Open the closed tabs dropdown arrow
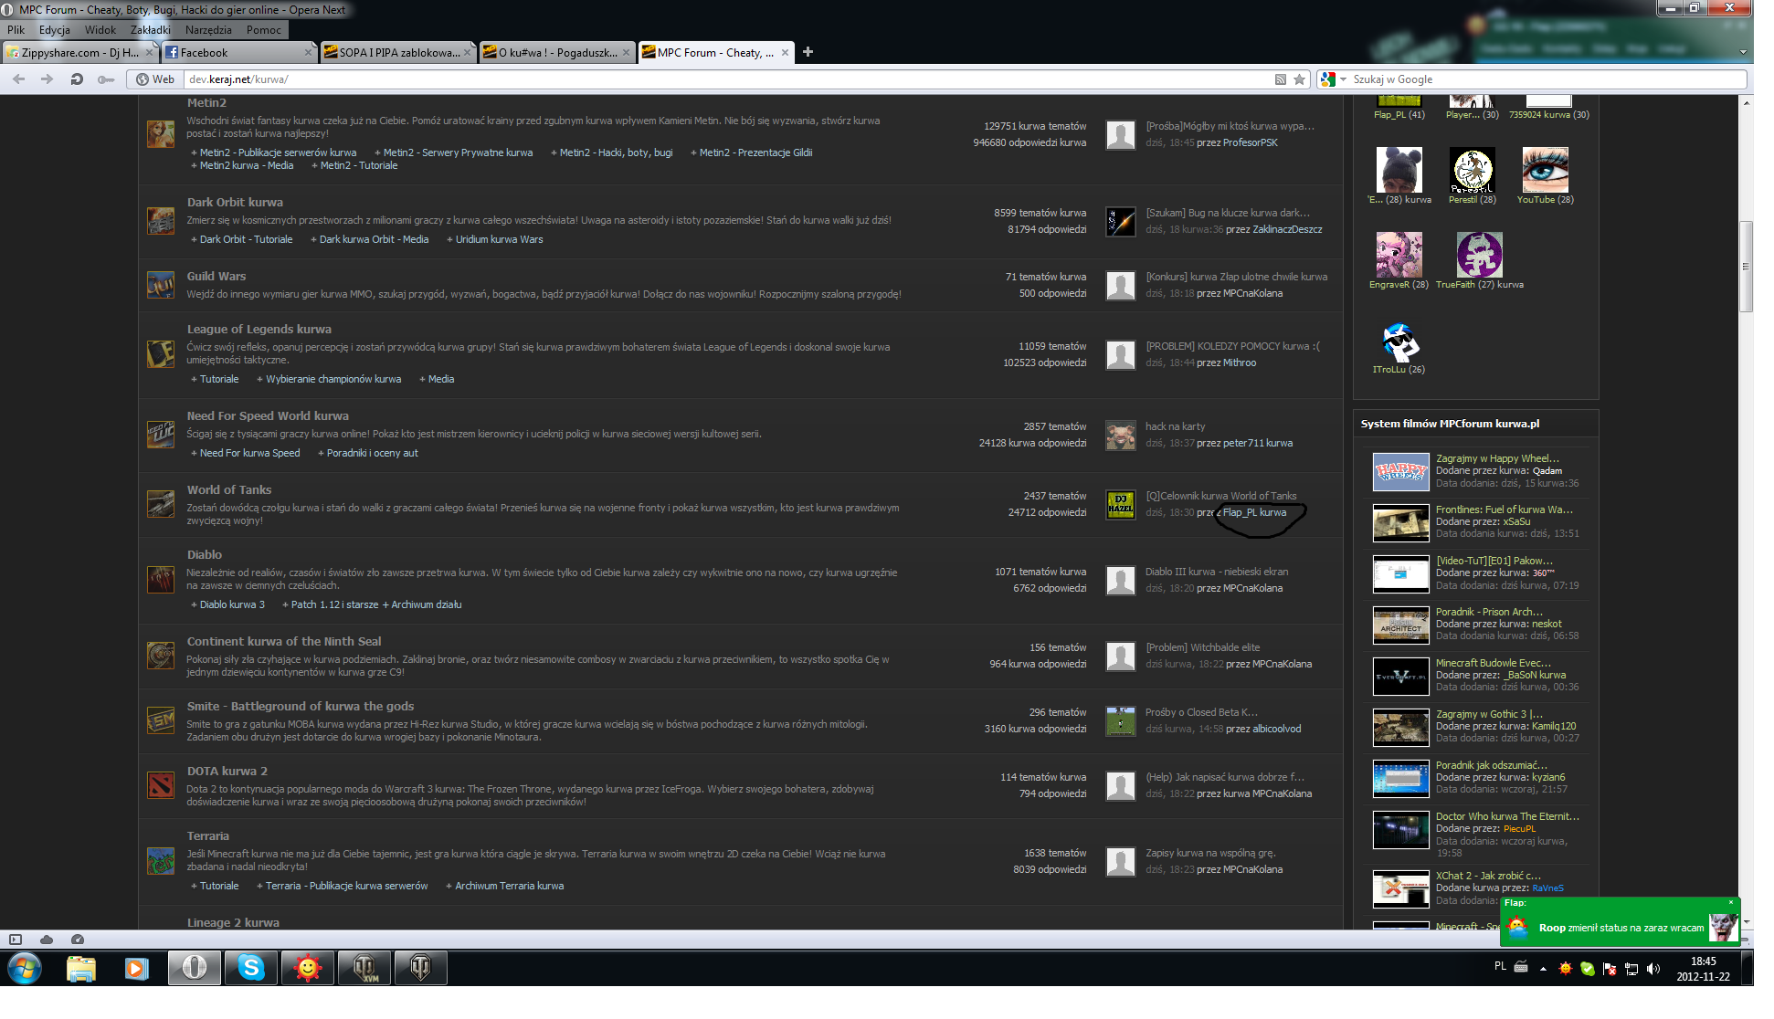Image resolution: width=1774 pixels, height=1019 pixels. pos(1743,52)
